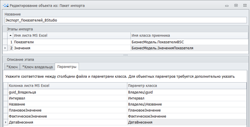Close the import package editor window
Viewport: 250px width, 127px height.
[x=244, y=5]
